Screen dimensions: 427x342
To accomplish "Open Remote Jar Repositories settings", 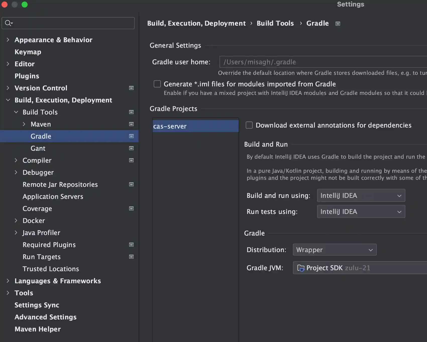I will point(60,184).
